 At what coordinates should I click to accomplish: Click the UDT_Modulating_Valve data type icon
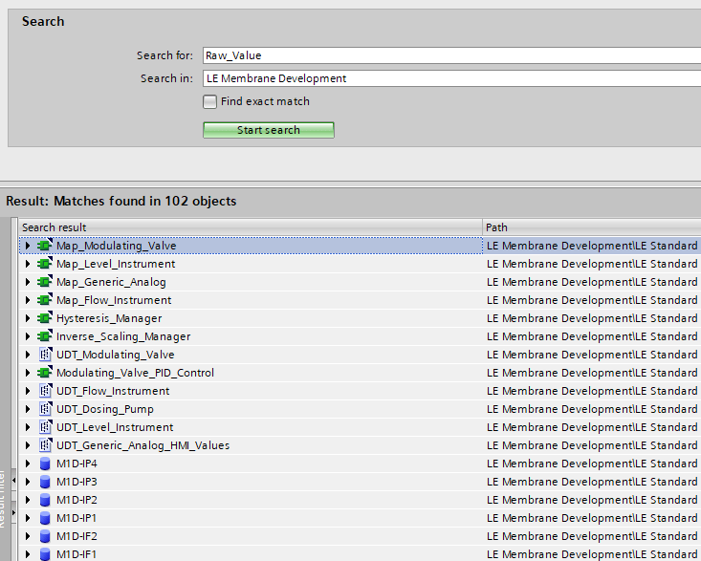44,355
